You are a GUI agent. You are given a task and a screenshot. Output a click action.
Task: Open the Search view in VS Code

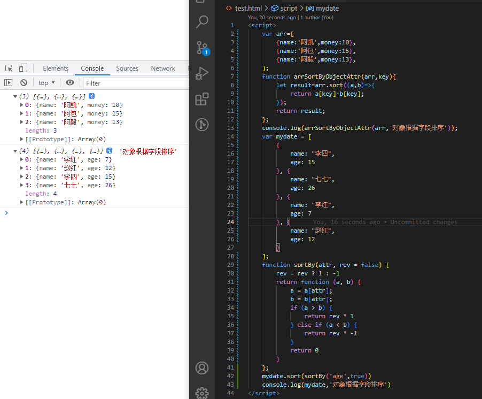202,22
